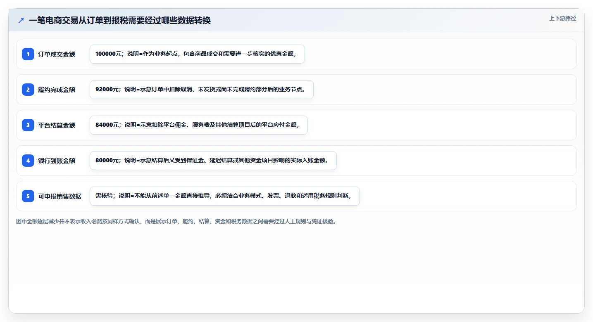The height and width of the screenshot is (322, 593).
Task: Select step badge number 5
Action: tap(28, 196)
